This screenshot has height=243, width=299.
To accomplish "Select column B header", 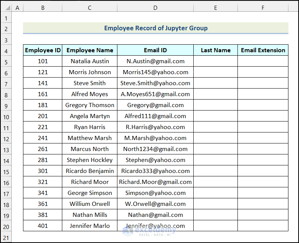I will (x=43, y=8).
